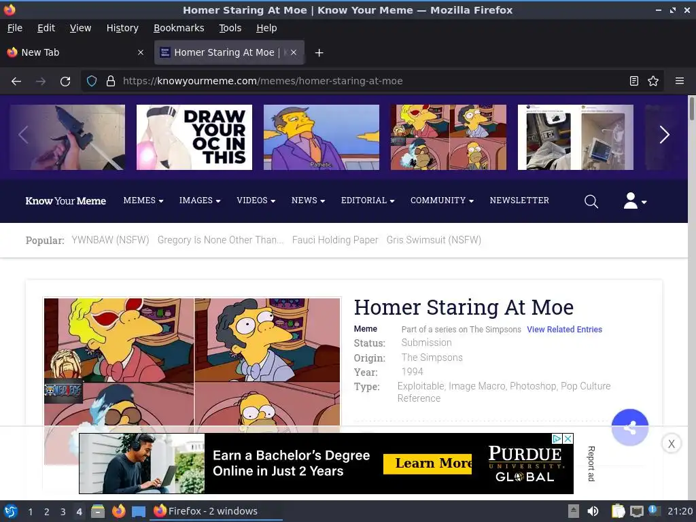Reload the current page

point(65,82)
